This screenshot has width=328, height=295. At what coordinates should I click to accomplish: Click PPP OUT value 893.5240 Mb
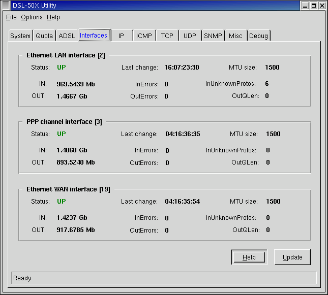pos(76,162)
